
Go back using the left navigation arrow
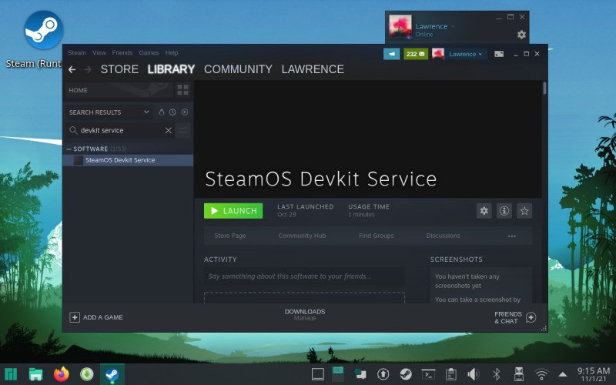(72, 69)
